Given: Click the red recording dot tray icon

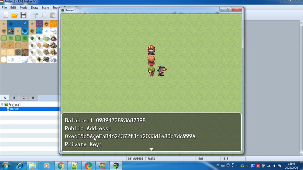Looking at the screenshot, I should click(x=247, y=166).
